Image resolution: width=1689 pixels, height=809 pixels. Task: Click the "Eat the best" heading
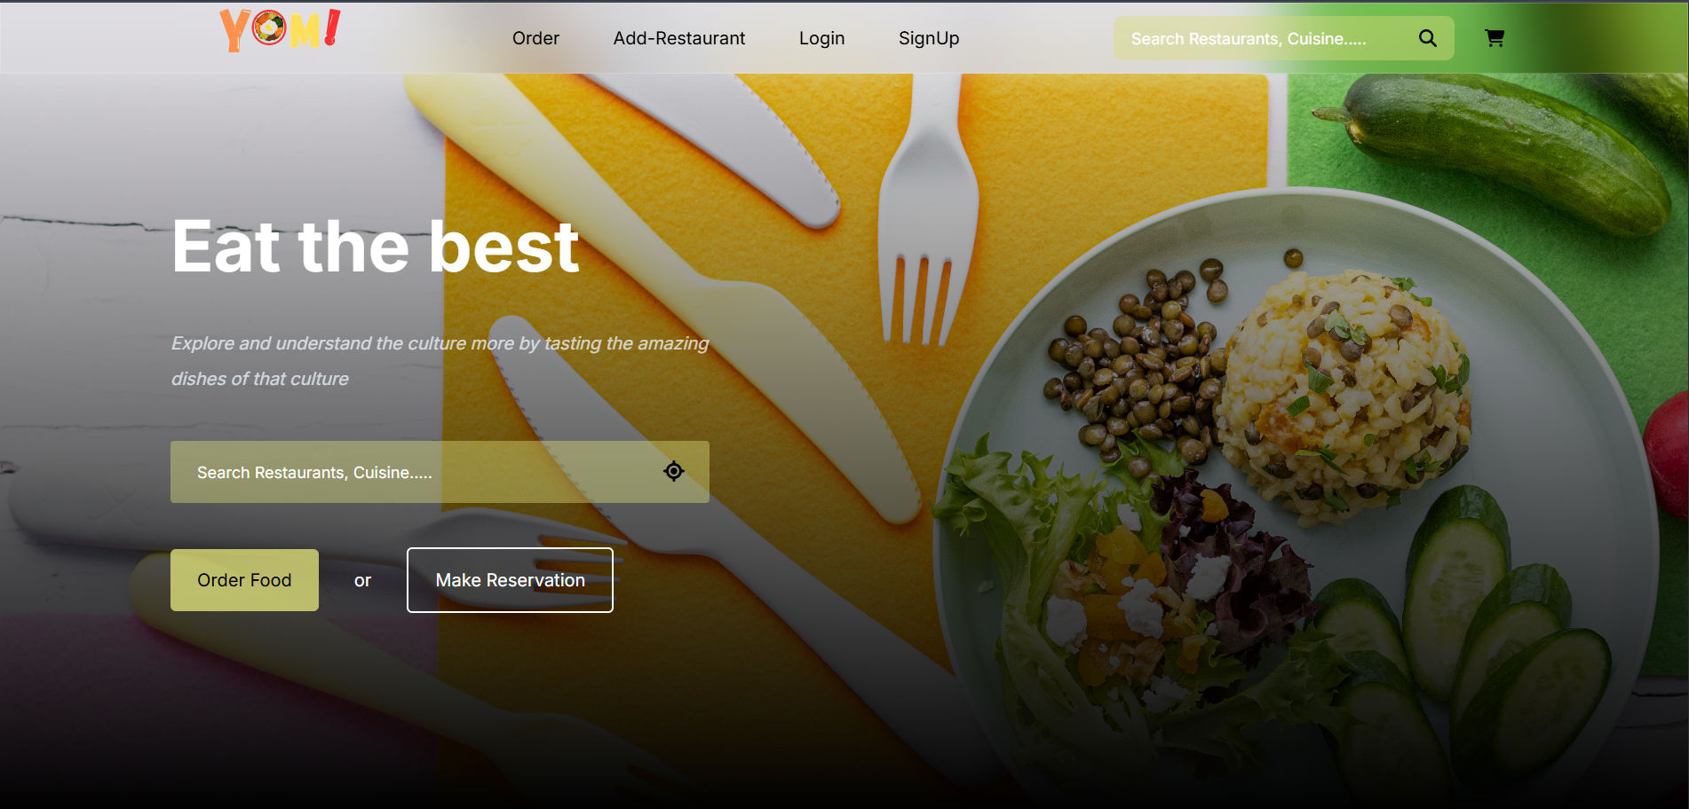click(376, 247)
